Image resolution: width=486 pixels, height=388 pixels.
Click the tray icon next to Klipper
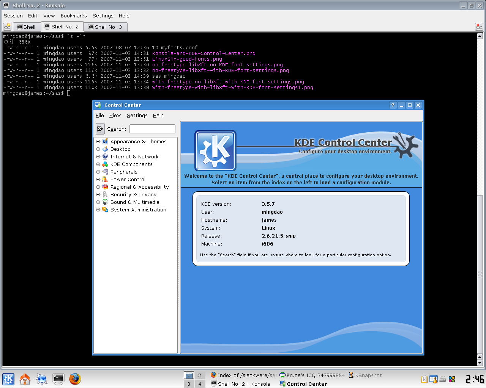pyautogui.click(x=434, y=379)
